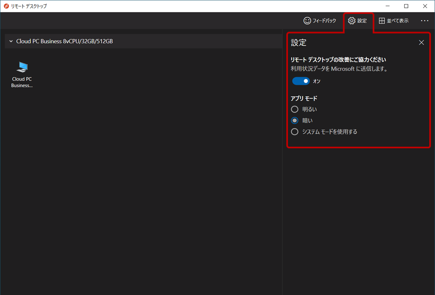The image size is (435, 295).
Task: Choose the システム モードを使用する option
Action: 295,132
